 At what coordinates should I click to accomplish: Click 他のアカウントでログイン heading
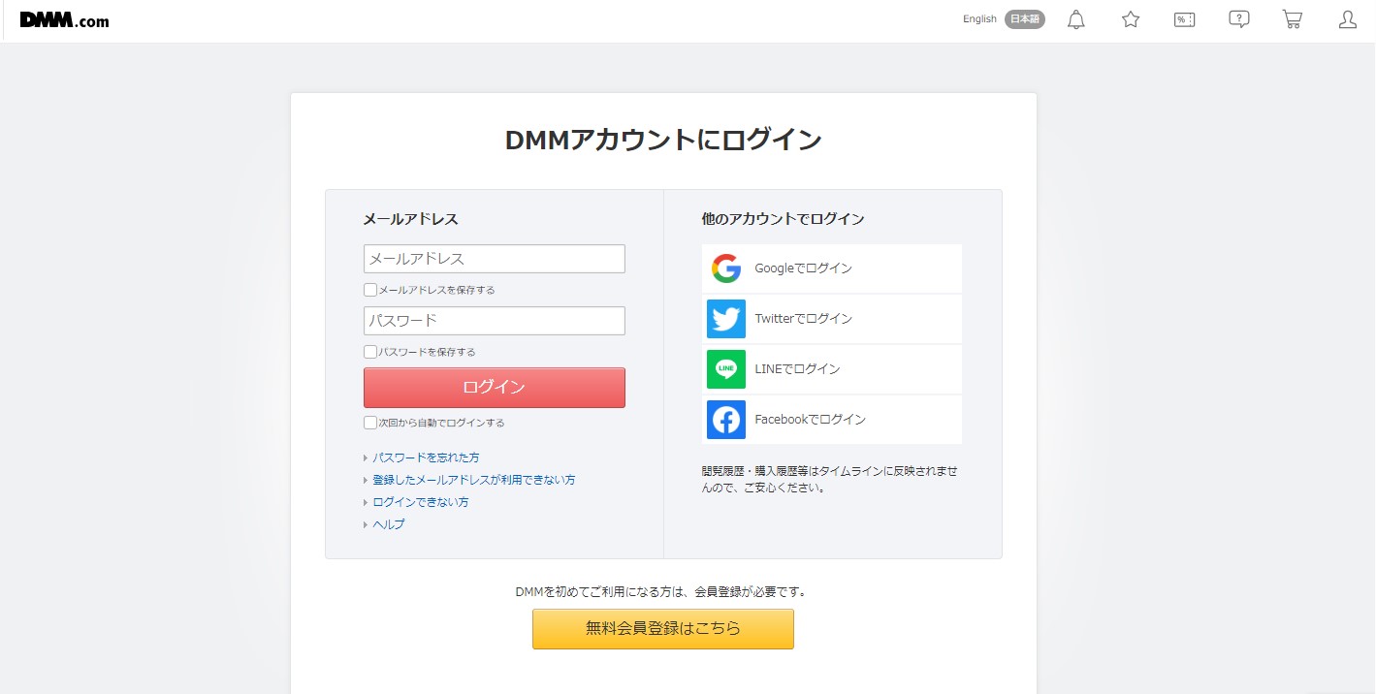[x=783, y=219]
